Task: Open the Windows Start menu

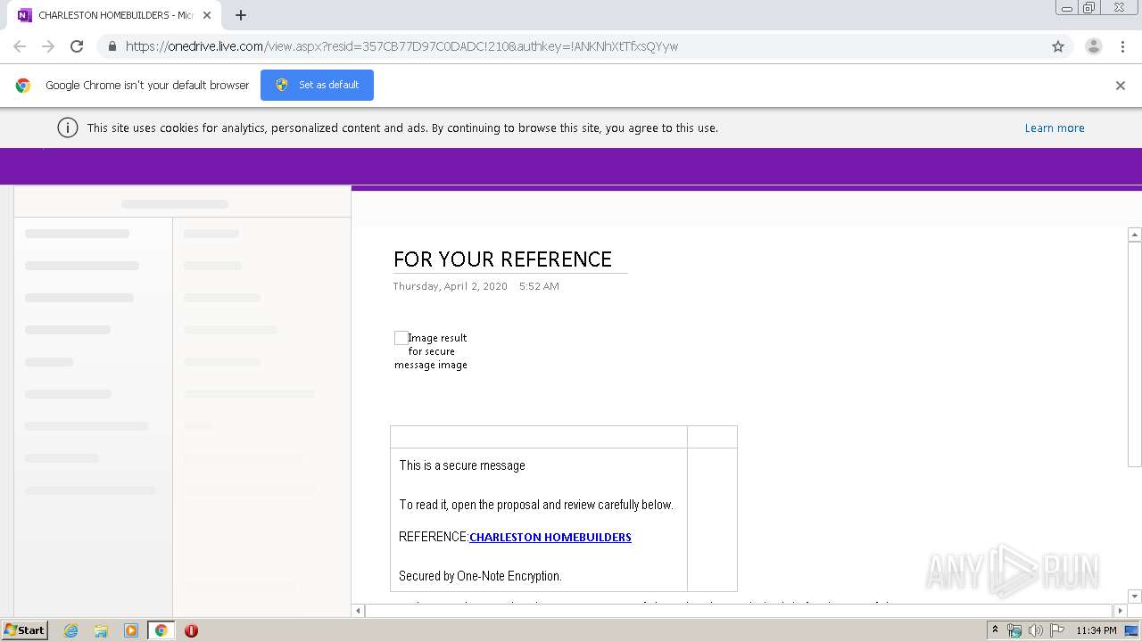Action: pos(25,630)
